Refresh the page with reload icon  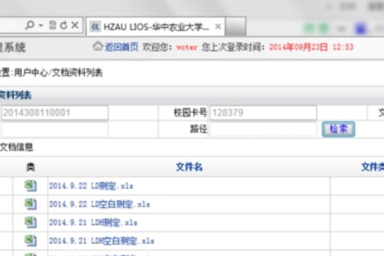pos(63,25)
